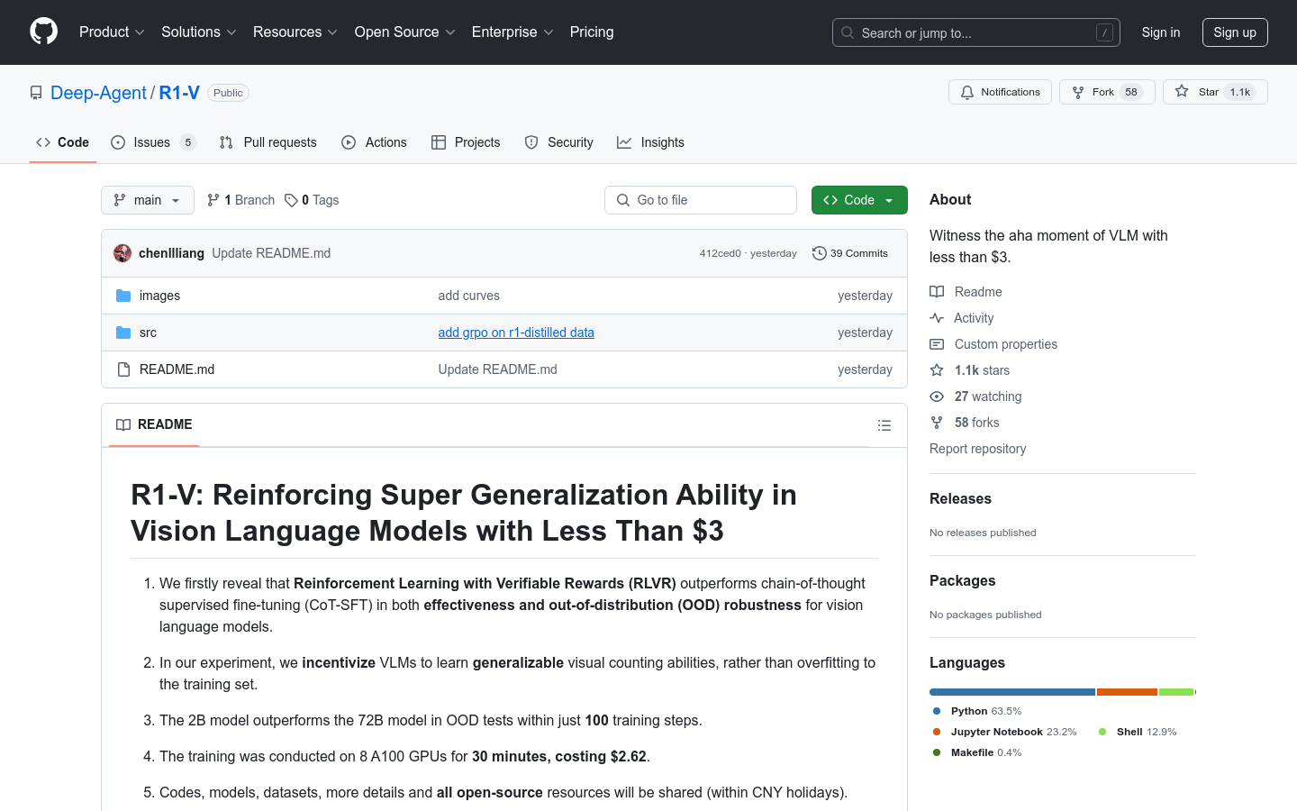Expand the Enterprise menu
The height and width of the screenshot is (811, 1297).
click(512, 32)
